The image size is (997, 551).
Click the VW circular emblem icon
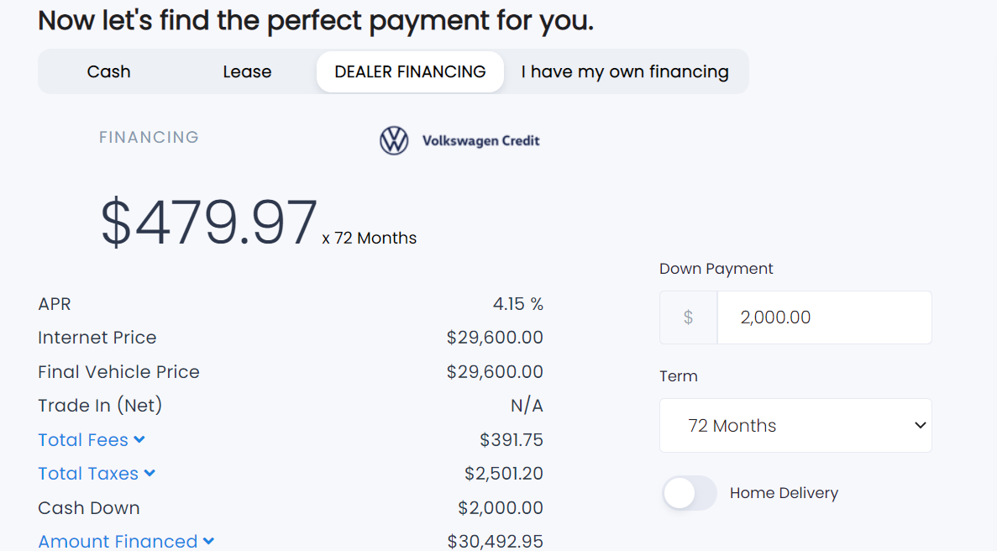point(394,140)
